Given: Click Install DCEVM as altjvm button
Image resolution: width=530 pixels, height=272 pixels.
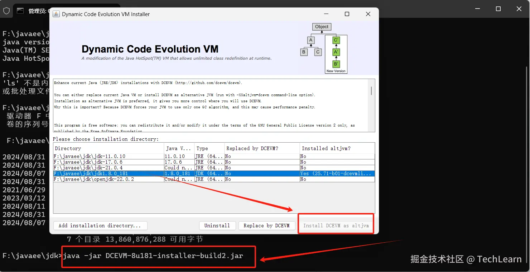Looking at the screenshot, I should (x=336, y=226).
